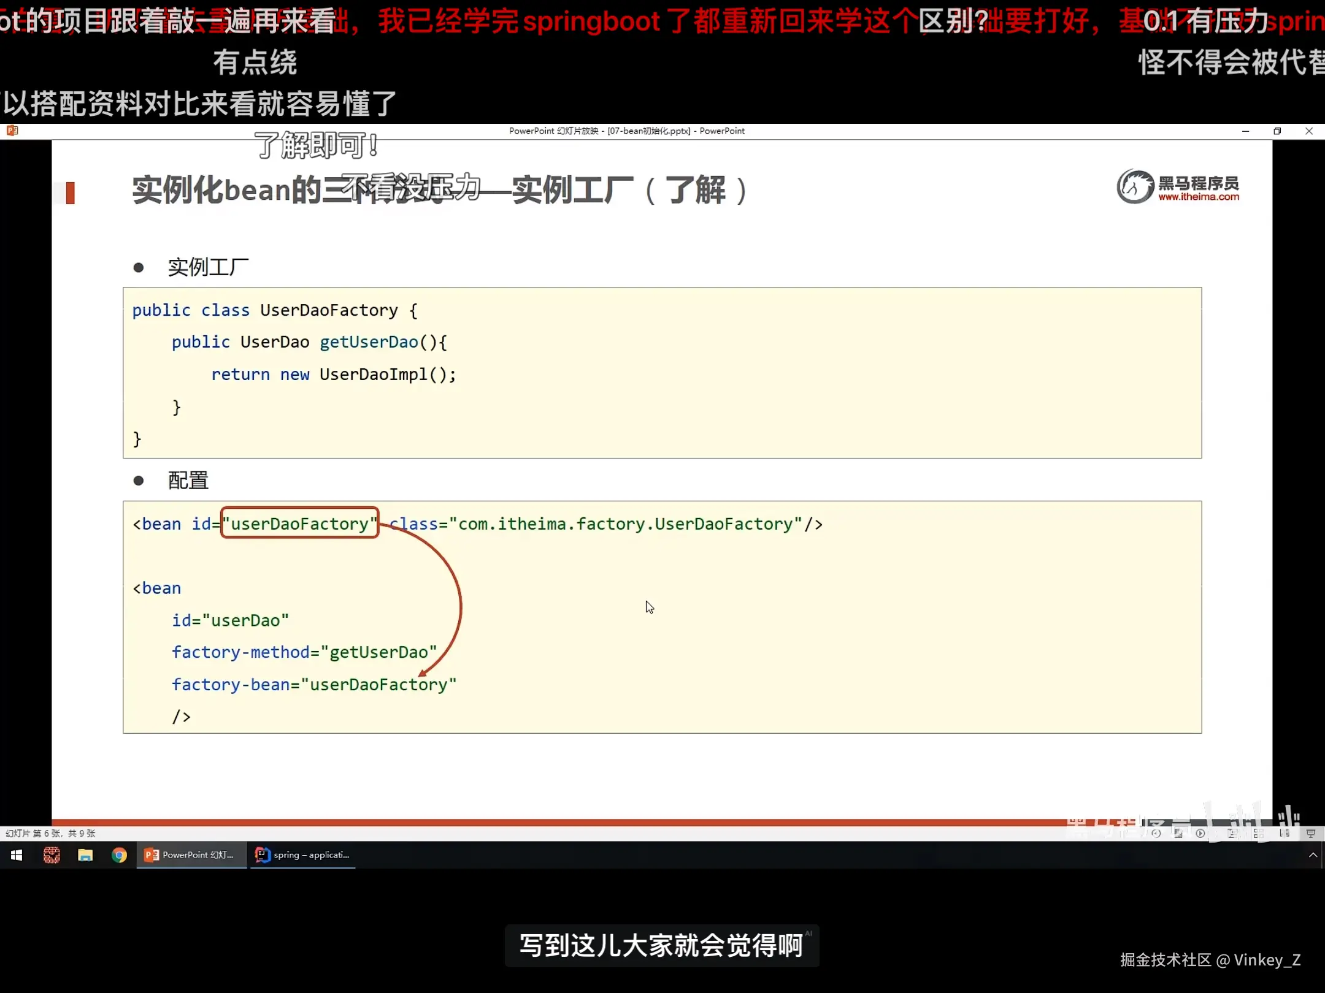Switch to Slide Sorter view icon
Viewport: 1325px width, 993px height.
tap(1258, 834)
